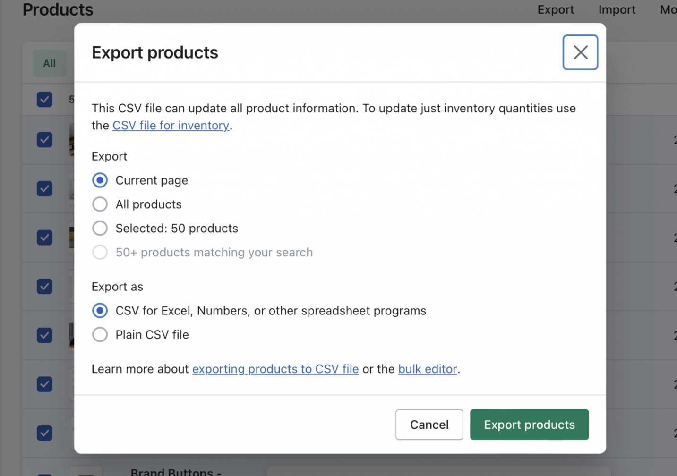Open the More actions menu at top right

click(668, 10)
